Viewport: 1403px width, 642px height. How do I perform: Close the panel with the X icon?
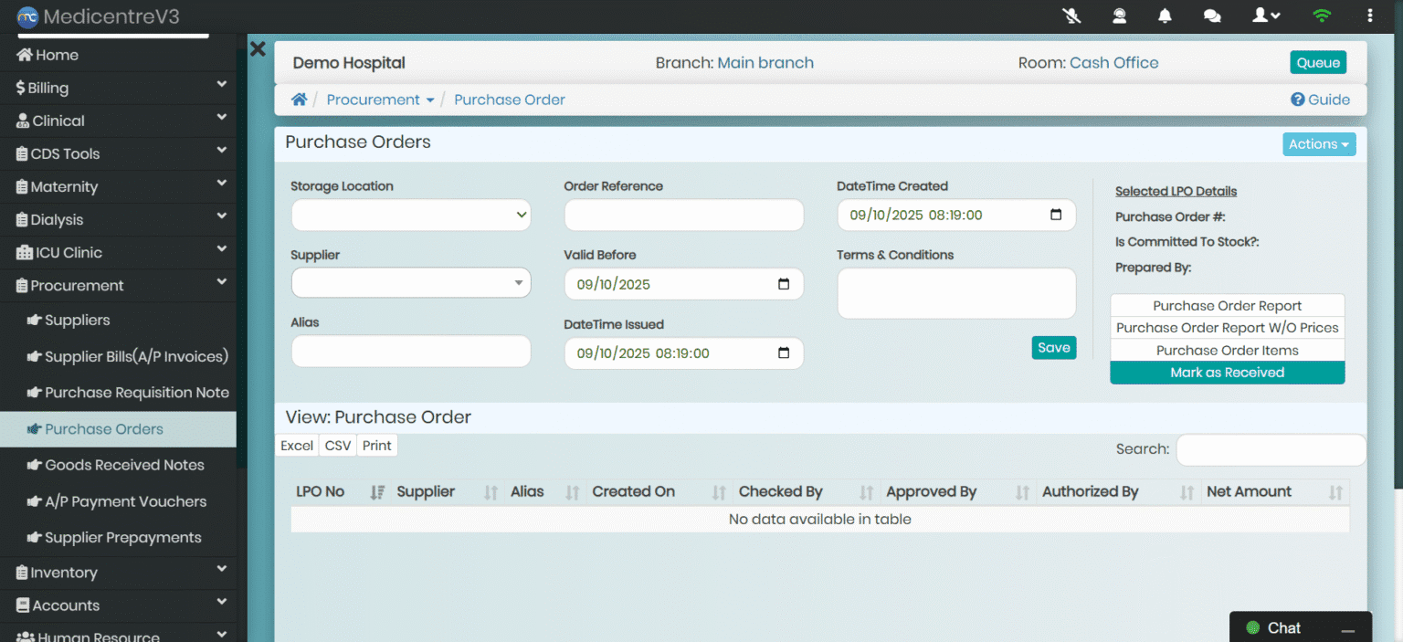click(258, 49)
